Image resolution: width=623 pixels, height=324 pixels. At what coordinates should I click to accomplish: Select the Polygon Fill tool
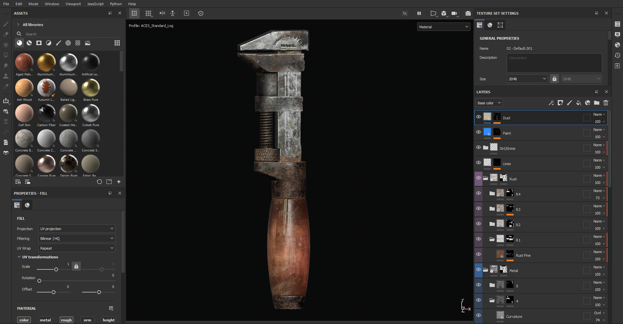click(6, 55)
